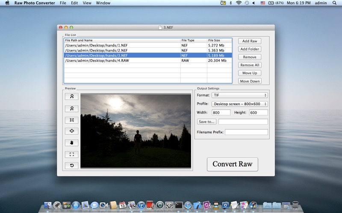
Task: Click the zoom in preview tool
Action: pos(71,96)
